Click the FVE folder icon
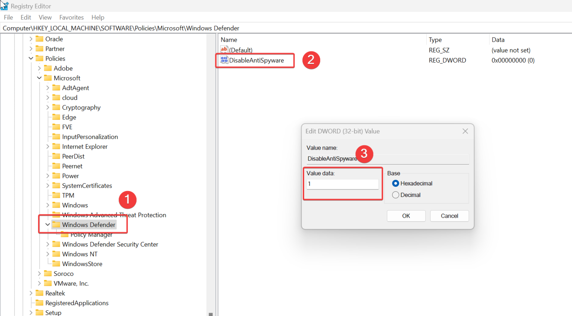Screen dimensions: 572x316 pos(56,127)
